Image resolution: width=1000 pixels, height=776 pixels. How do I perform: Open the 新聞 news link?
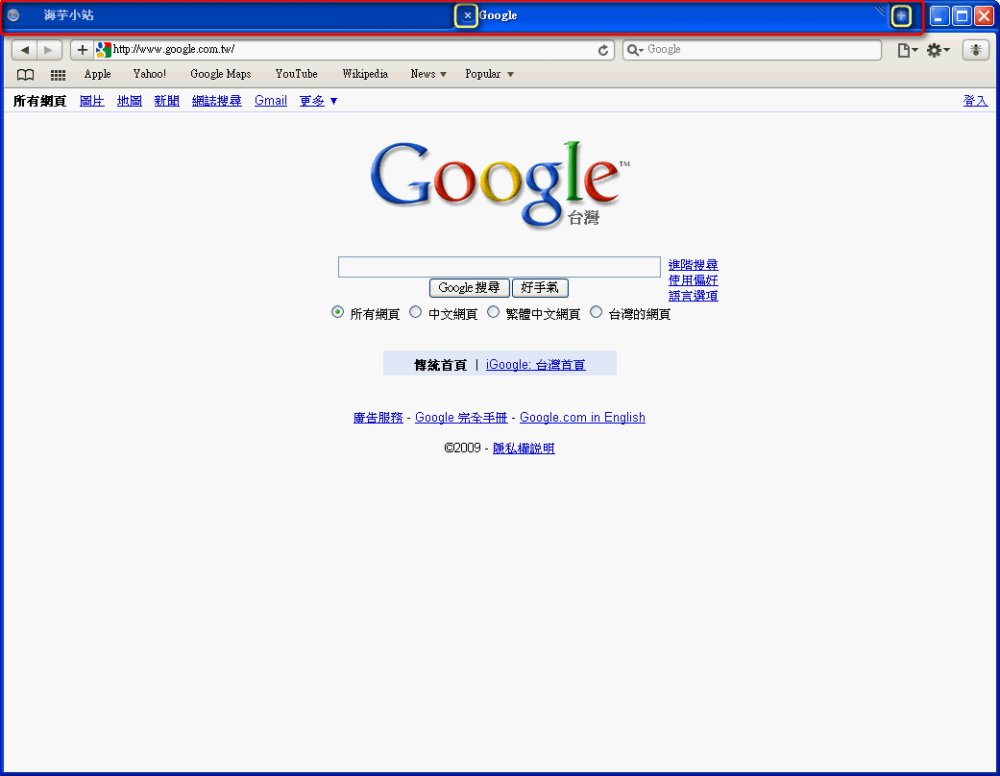tap(166, 101)
